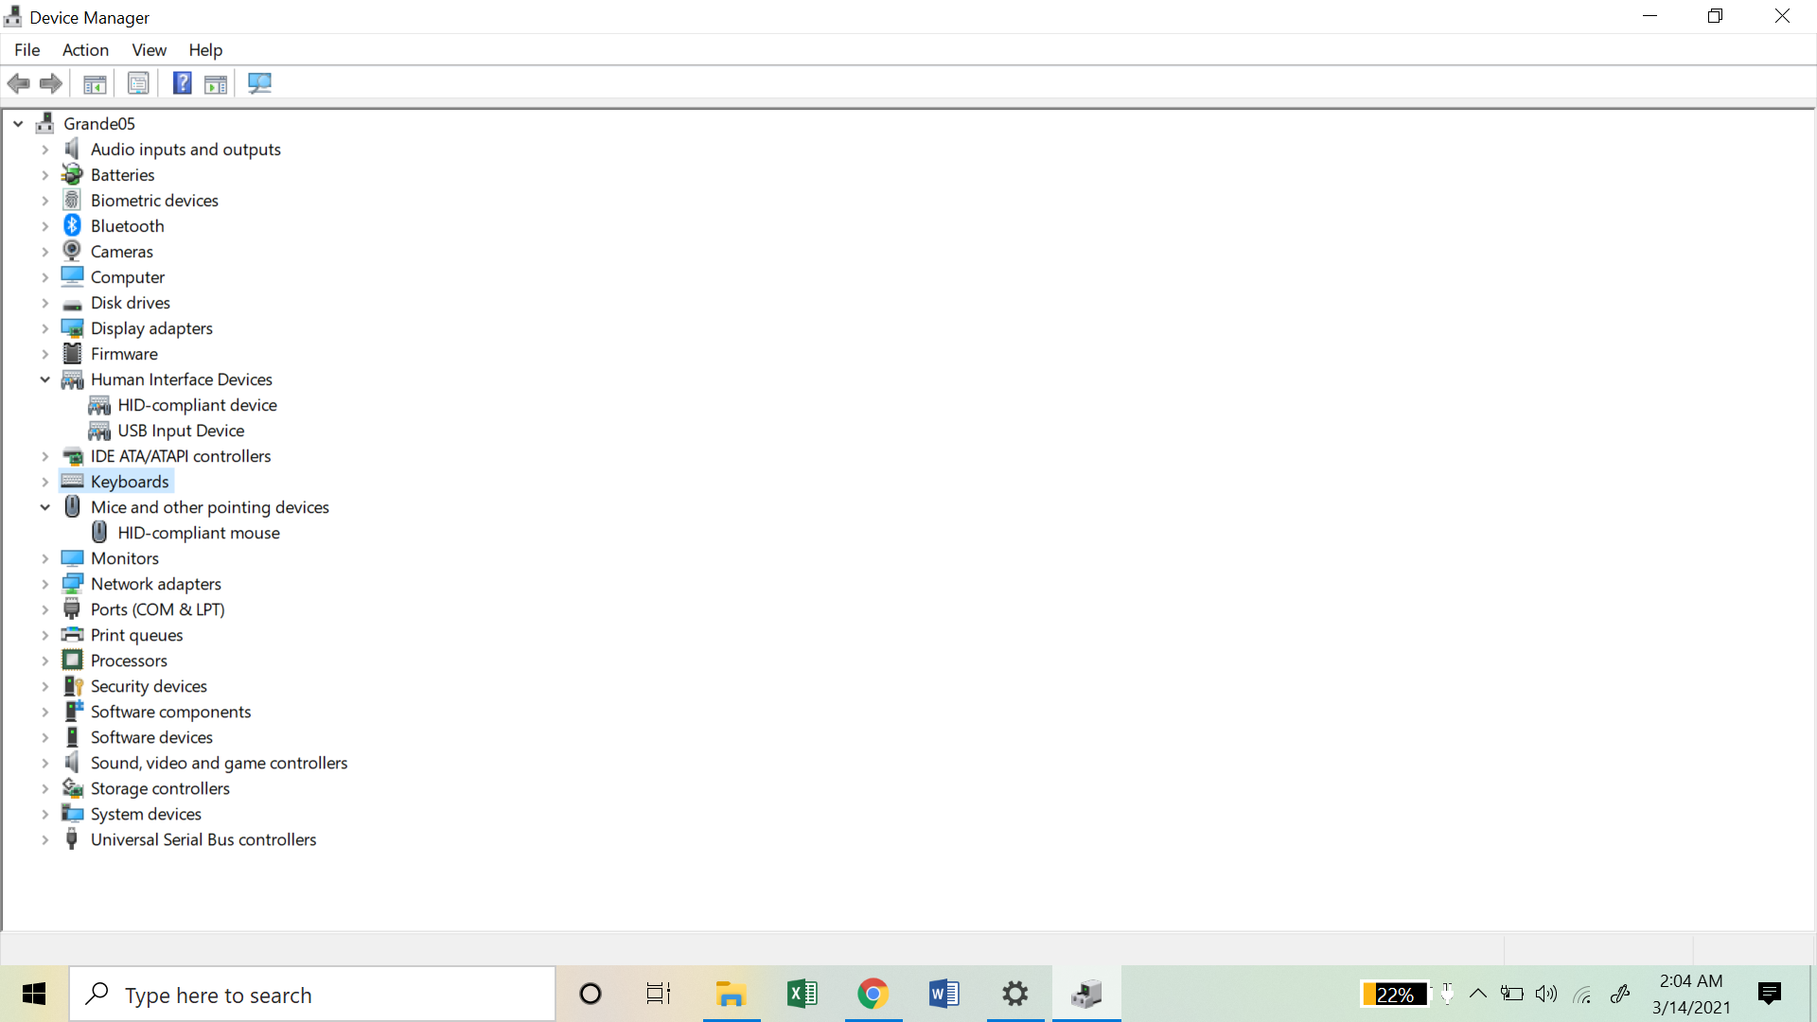The width and height of the screenshot is (1817, 1022).
Task: Click Scan for hardware changes toolbar icon
Action: [x=259, y=83]
